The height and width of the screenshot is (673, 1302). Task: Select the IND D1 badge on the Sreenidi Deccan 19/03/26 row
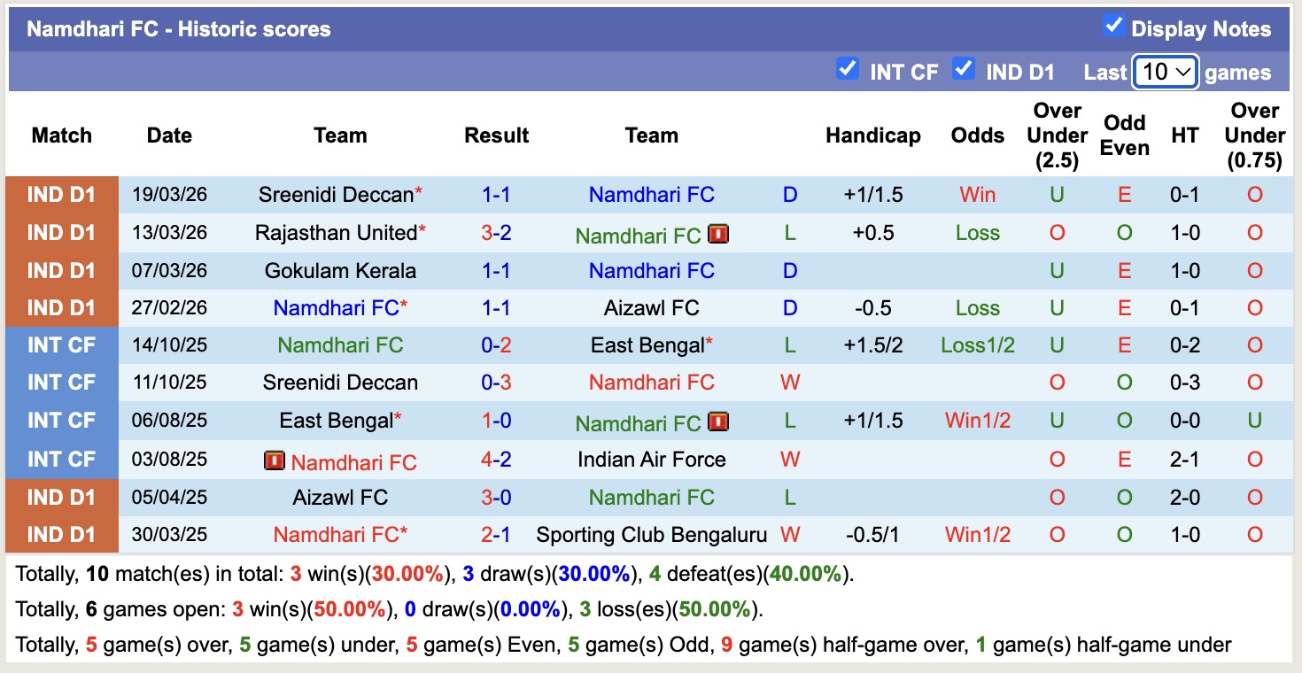[61, 194]
